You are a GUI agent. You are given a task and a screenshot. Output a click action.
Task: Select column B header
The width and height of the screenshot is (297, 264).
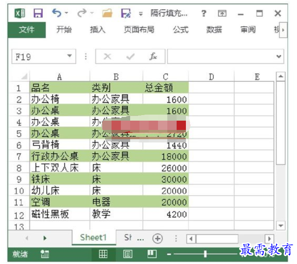[116, 77]
